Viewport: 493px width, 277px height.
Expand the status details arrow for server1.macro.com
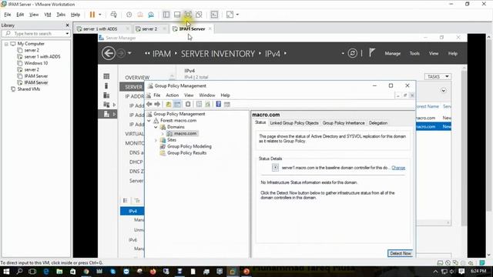[275, 168]
